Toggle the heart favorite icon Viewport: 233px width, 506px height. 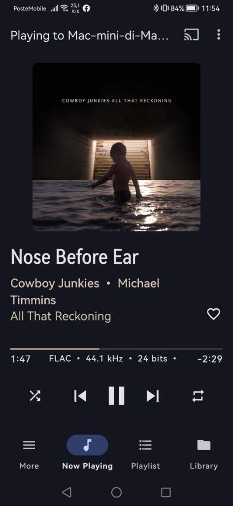click(213, 314)
